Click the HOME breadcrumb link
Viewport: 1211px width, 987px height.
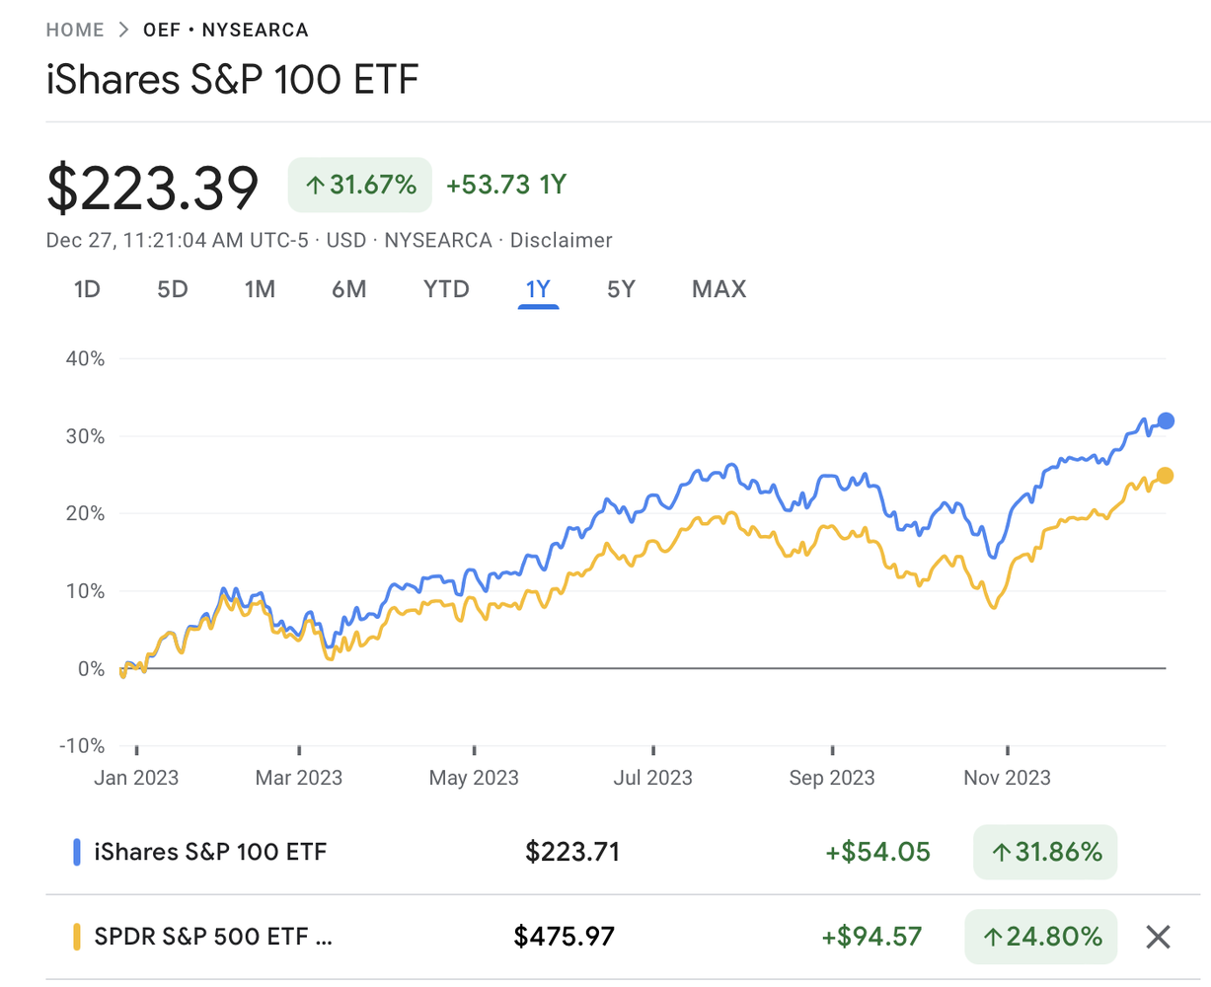[75, 30]
